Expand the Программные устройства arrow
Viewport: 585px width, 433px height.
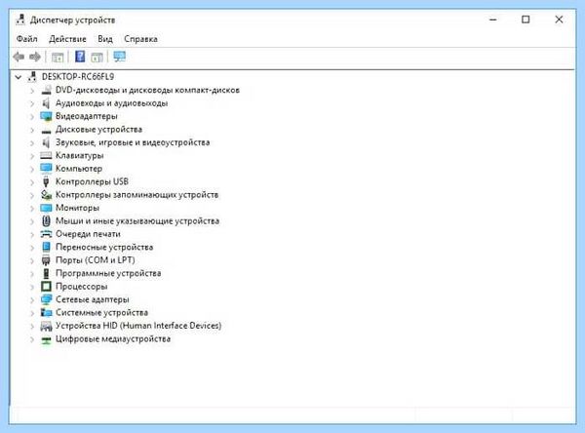click(x=32, y=274)
